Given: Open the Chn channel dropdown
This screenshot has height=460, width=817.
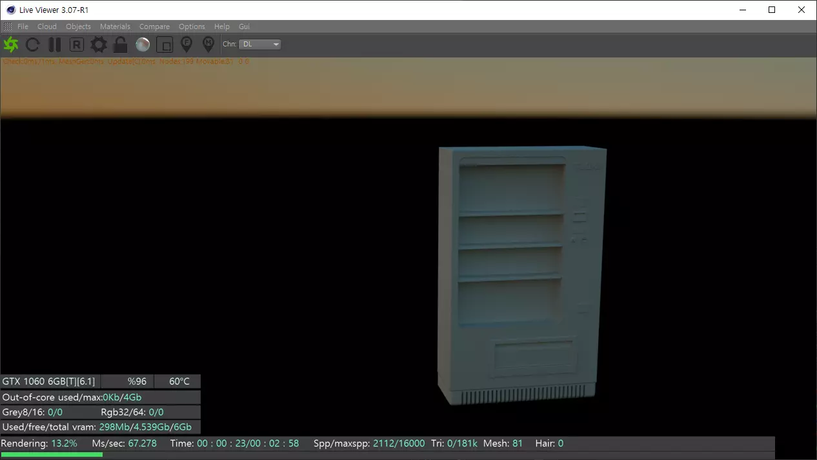Looking at the screenshot, I should point(260,45).
